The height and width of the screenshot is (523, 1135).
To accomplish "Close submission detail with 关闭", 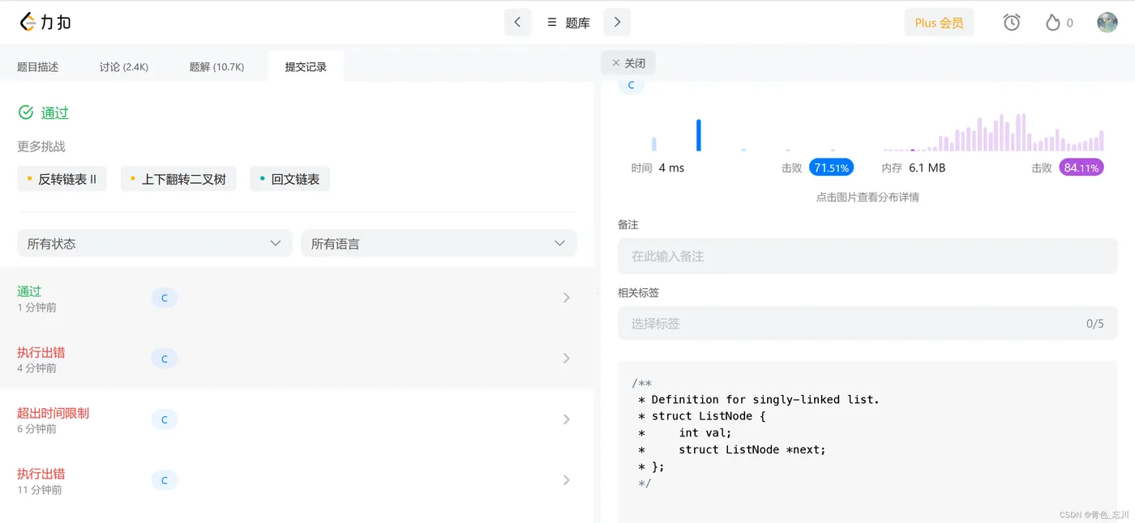I will point(628,63).
